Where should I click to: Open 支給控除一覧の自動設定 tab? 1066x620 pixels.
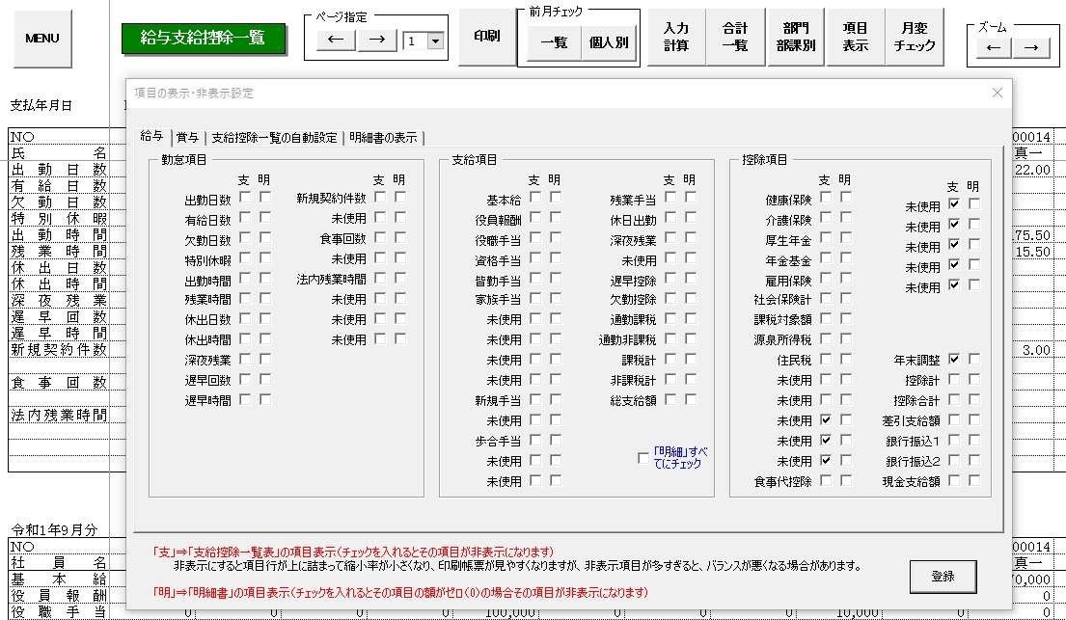coord(275,137)
